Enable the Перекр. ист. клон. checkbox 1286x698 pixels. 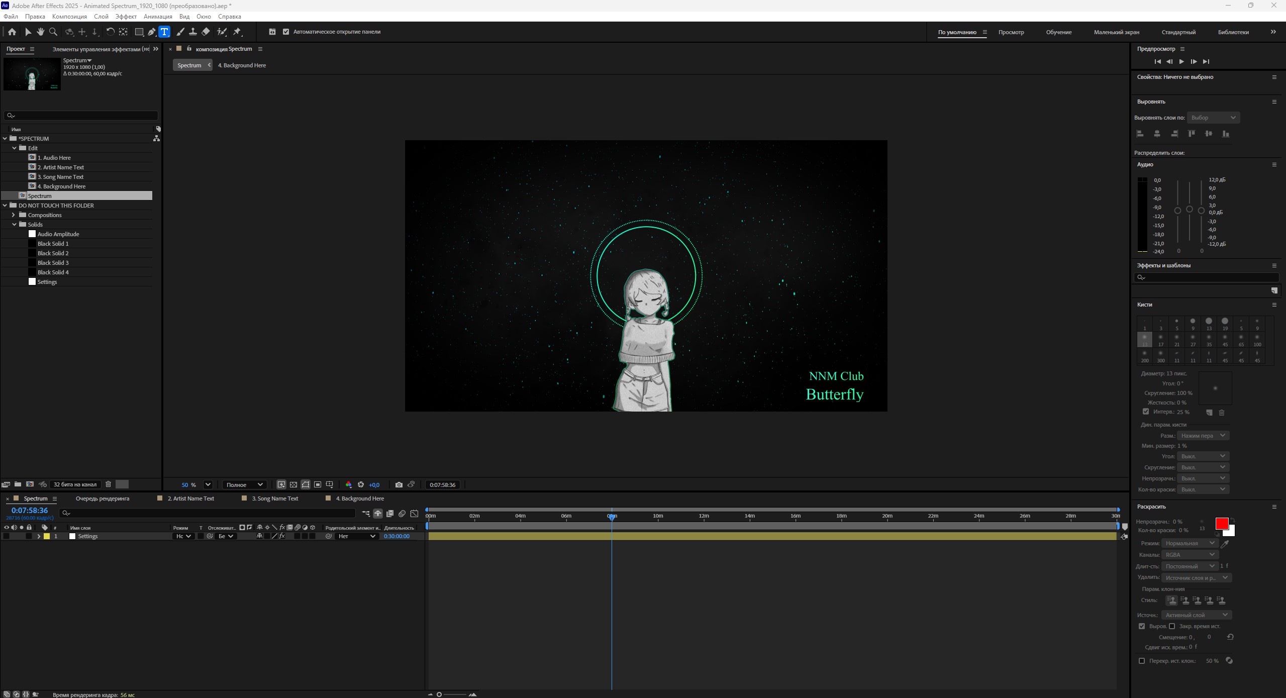(1141, 661)
